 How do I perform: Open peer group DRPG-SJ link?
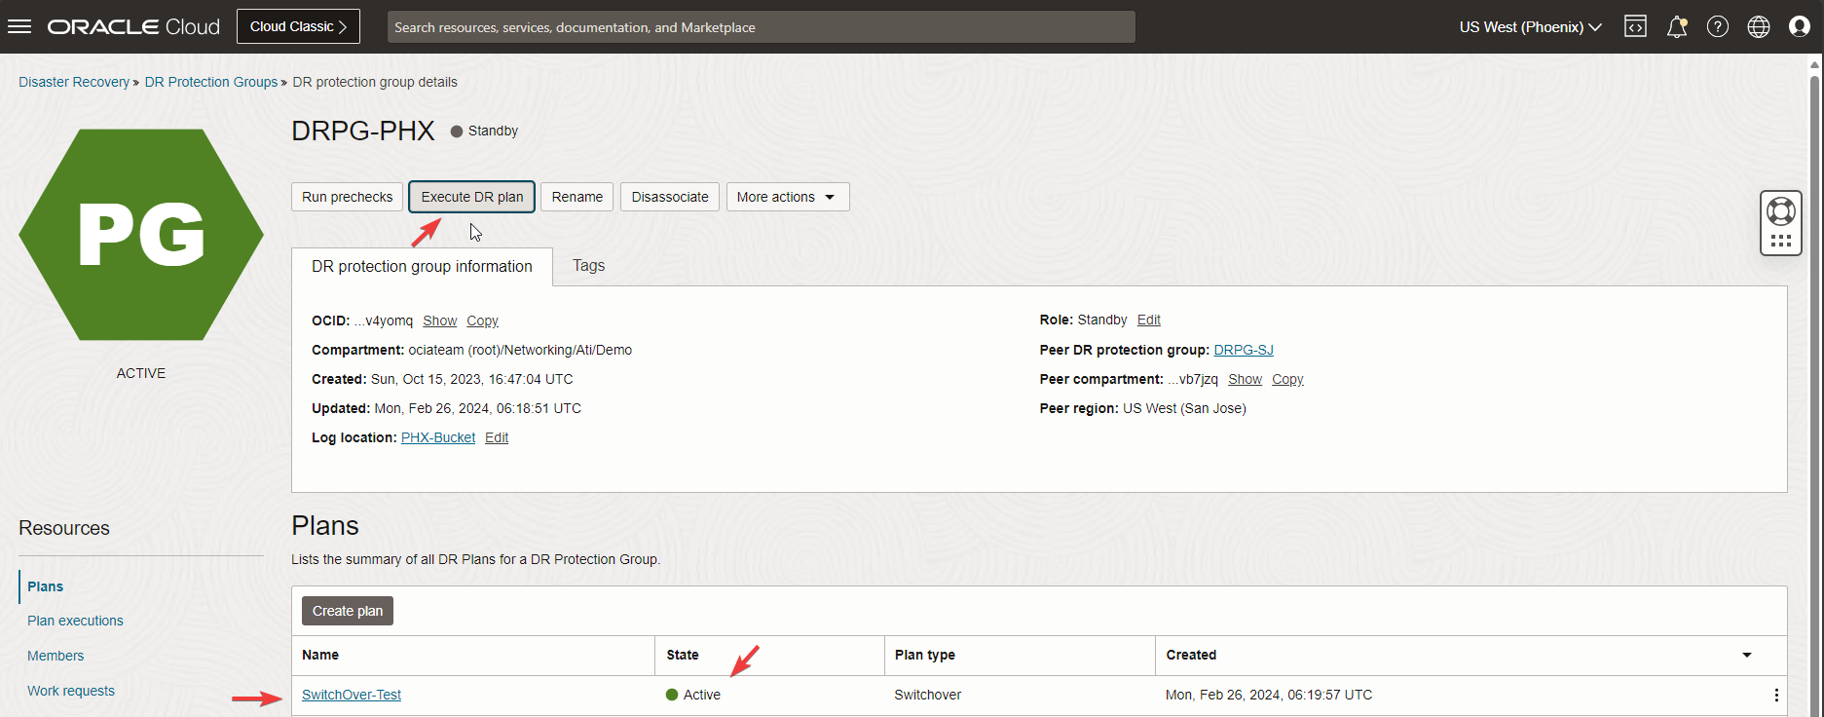tap(1244, 350)
